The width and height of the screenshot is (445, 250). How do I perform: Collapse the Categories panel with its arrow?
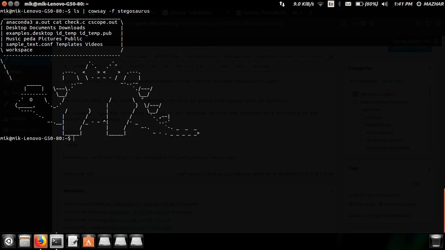429,68
